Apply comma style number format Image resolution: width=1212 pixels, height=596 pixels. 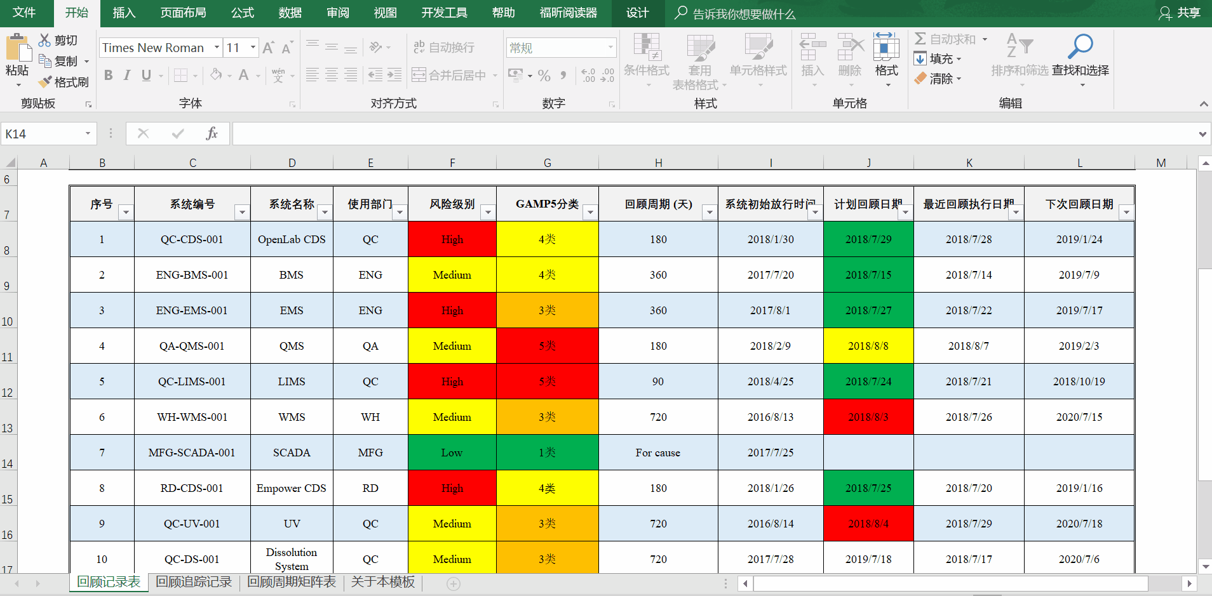pyautogui.click(x=563, y=75)
